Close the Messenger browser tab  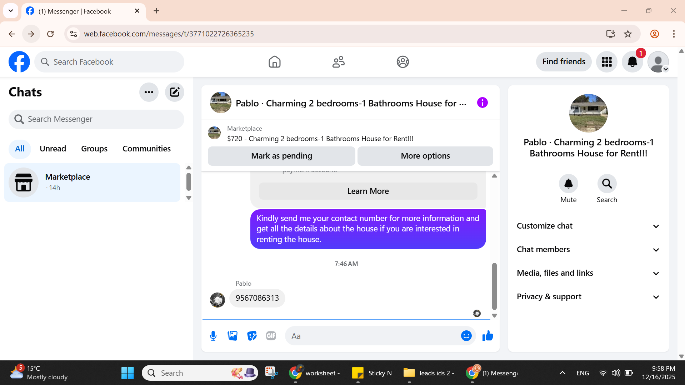click(x=137, y=11)
